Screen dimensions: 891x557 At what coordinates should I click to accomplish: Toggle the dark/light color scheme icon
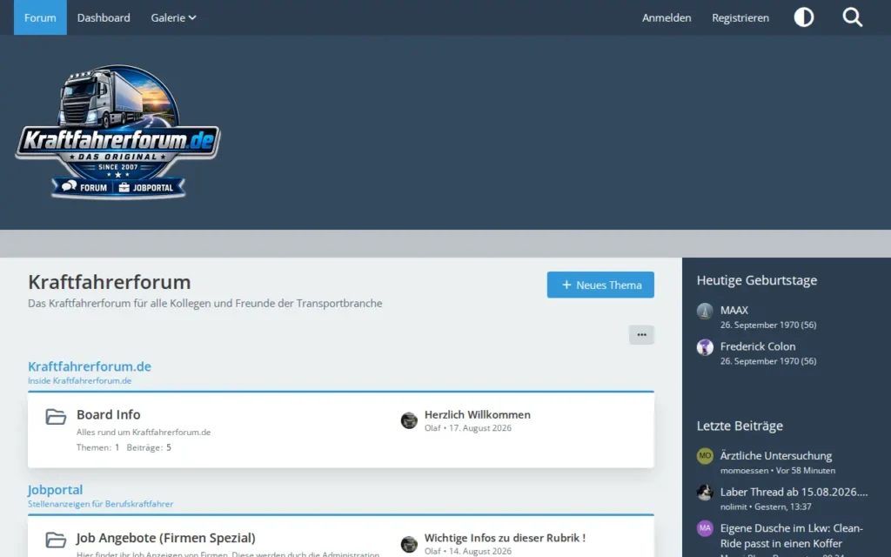803,17
